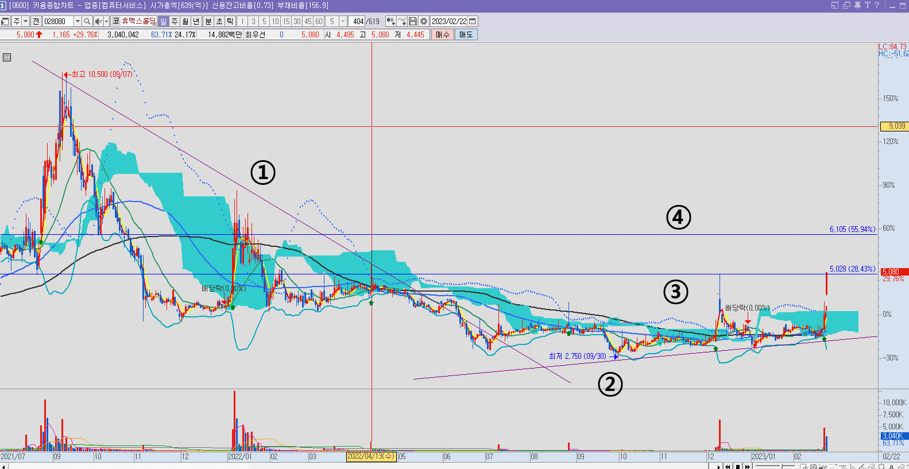This screenshot has height=469, width=909.
Task: Select tick 틱 chart period
Action: click(230, 21)
